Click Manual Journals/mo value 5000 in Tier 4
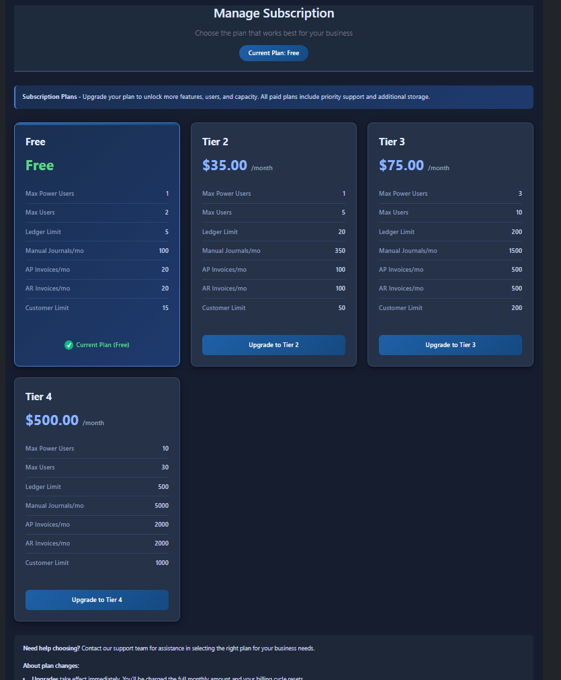The height and width of the screenshot is (680, 561). pyautogui.click(x=162, y=506)
